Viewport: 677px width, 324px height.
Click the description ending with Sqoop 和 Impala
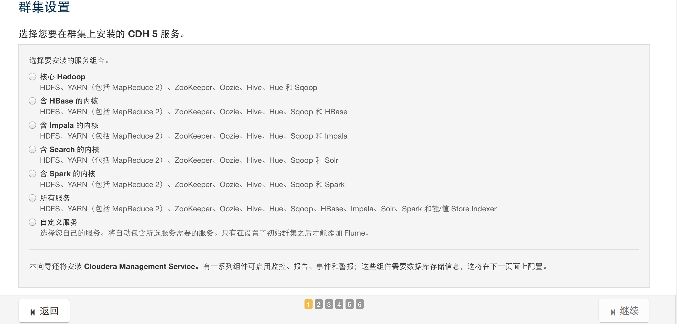tap(194, 136)
